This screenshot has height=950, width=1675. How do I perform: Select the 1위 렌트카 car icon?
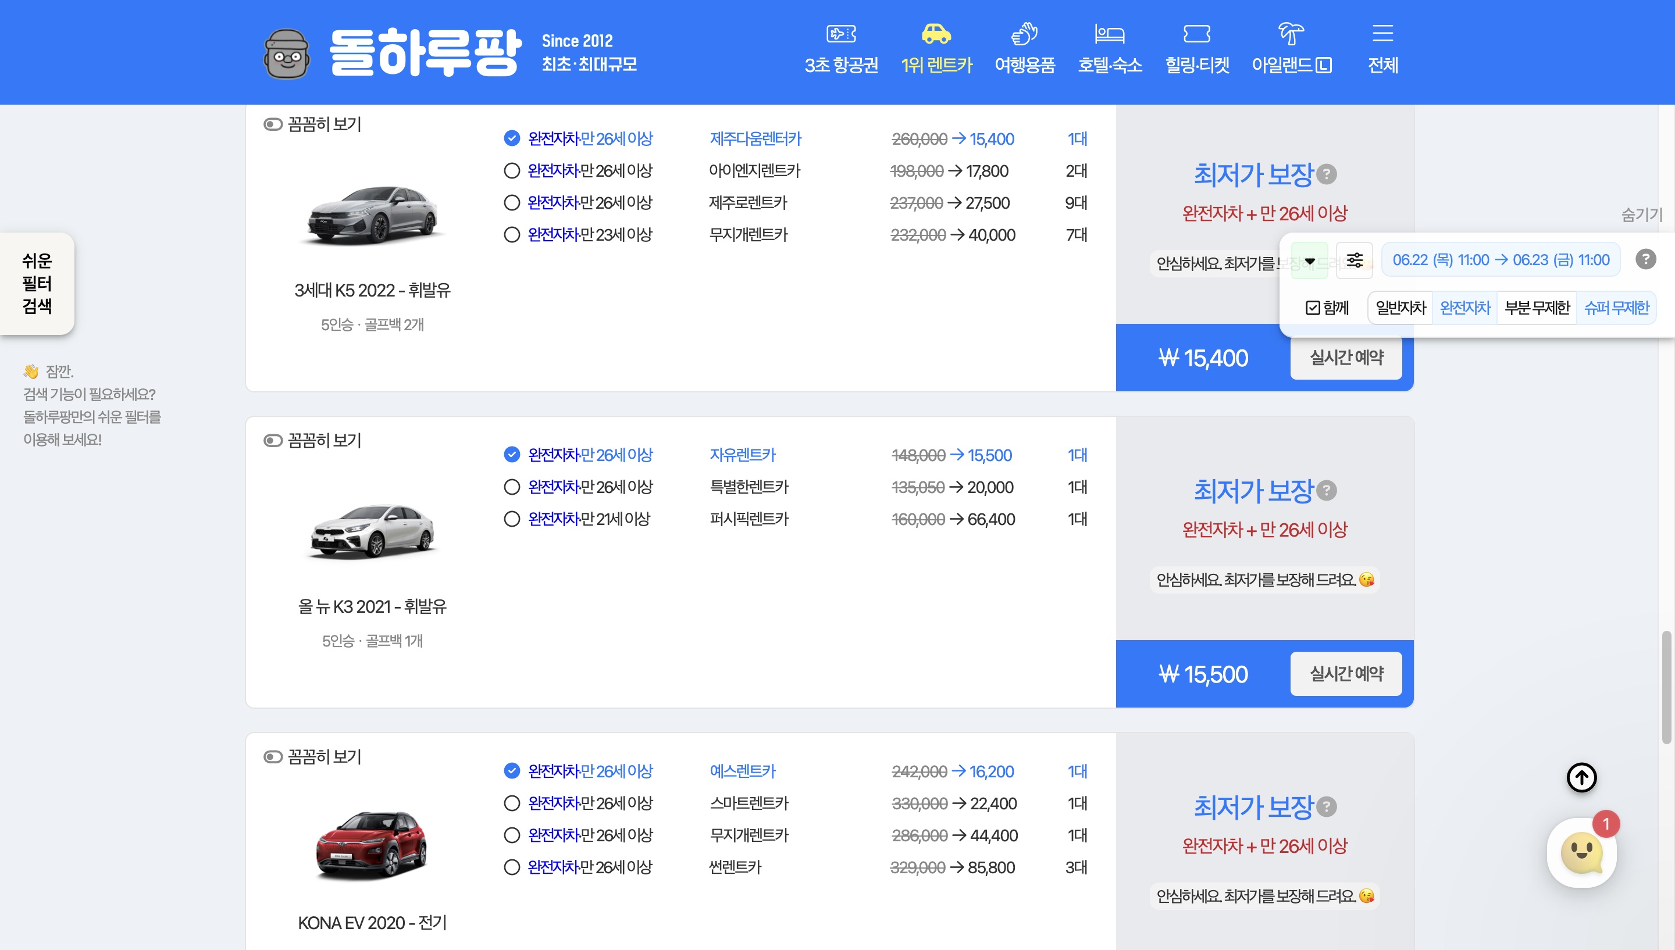click(x=936, y=33)
